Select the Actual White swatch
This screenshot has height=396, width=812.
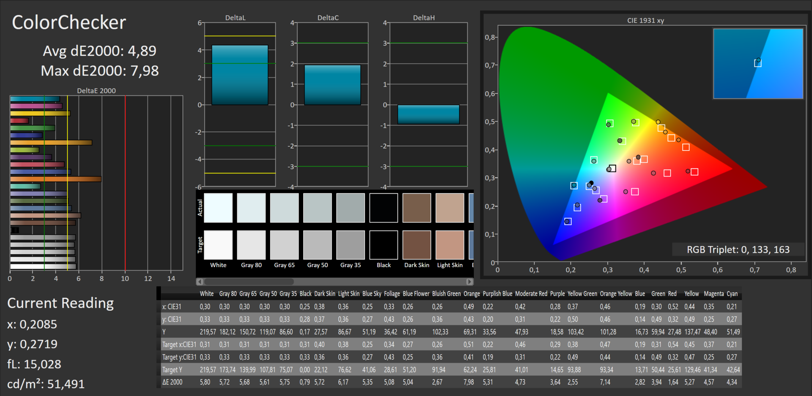218,208
